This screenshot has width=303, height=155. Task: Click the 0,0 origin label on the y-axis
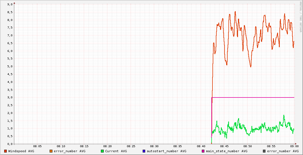tap(10, 144)
